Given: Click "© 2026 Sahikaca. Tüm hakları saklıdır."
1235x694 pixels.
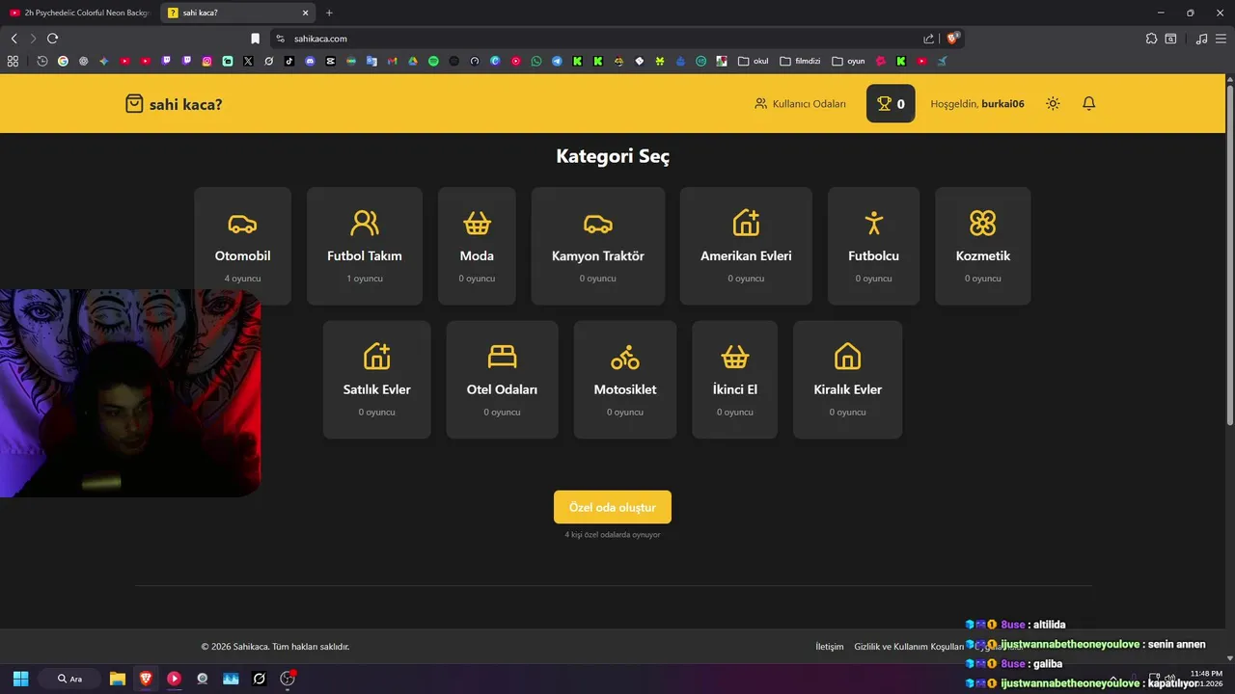Looking at the screenshot, I should click(x=275, y=647).
